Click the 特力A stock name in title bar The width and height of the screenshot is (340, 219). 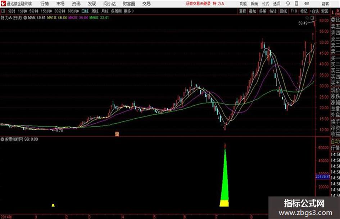pyautogui.click(x=219, y=4)
